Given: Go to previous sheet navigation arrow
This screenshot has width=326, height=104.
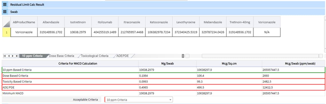Looking at the screenshot, I should 9,56.
